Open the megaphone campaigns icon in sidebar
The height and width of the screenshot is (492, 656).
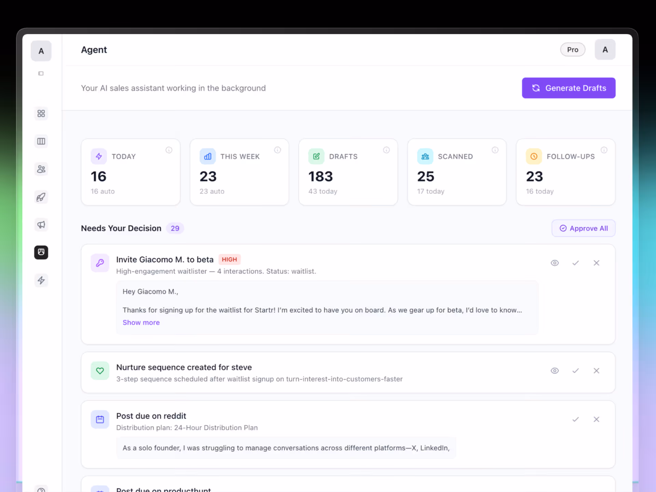coord(41,225)
